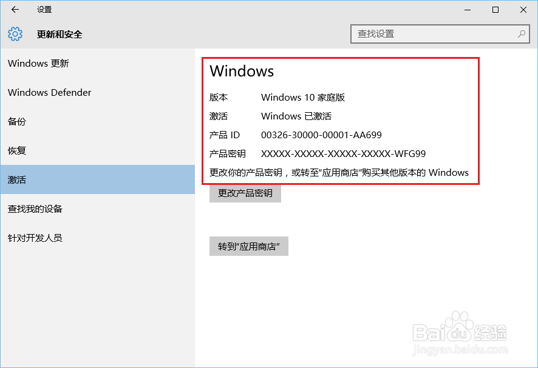Image resolution: width=538 pixels, height=368 pixels.
Task: Click the 更新和安全 page title
Action: coord(60,35)
